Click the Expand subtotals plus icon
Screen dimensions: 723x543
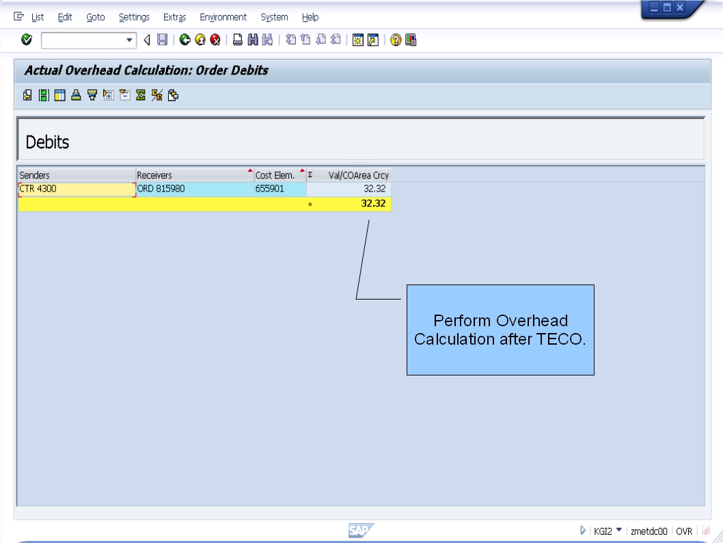[x=109, y=96]
